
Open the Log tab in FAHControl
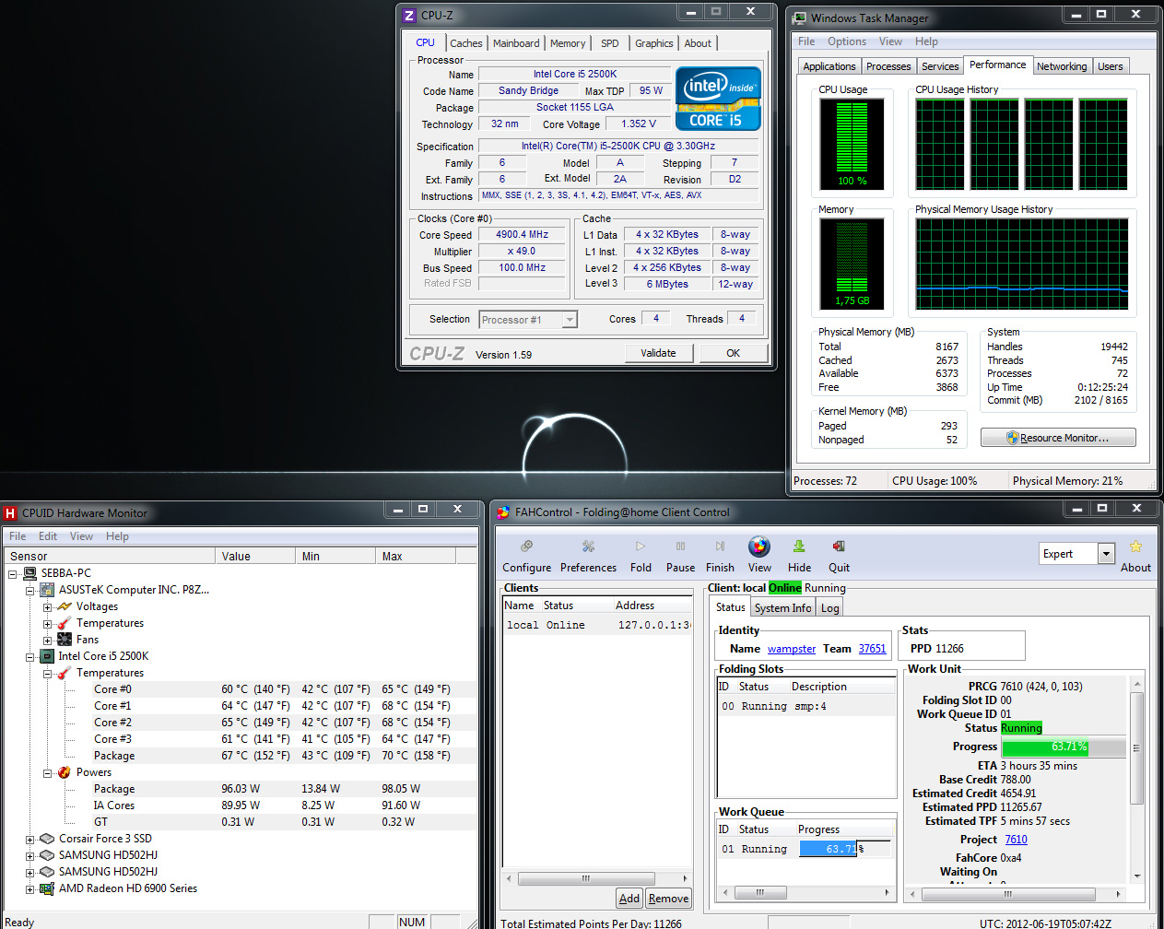coord(830,608)
